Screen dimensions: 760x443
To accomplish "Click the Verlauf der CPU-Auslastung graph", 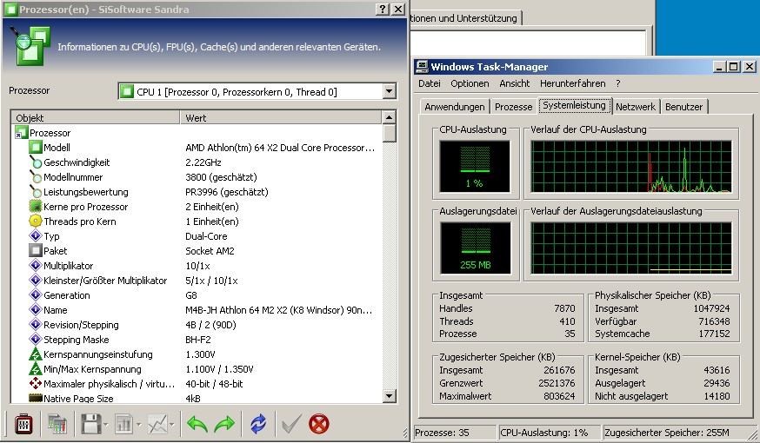I will point(631,167).
